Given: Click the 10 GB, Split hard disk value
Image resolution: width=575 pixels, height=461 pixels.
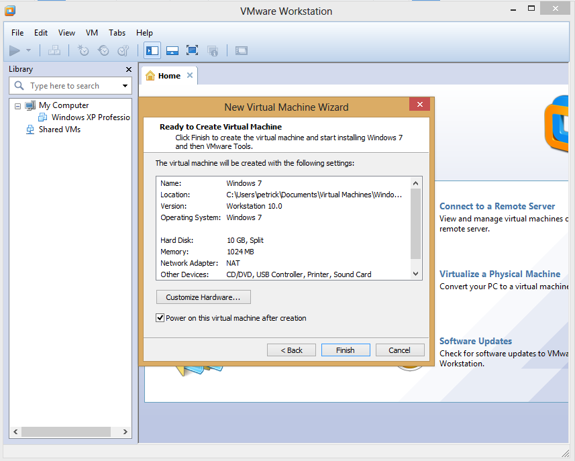Looking at the screenshot, I should click(245, 240).
